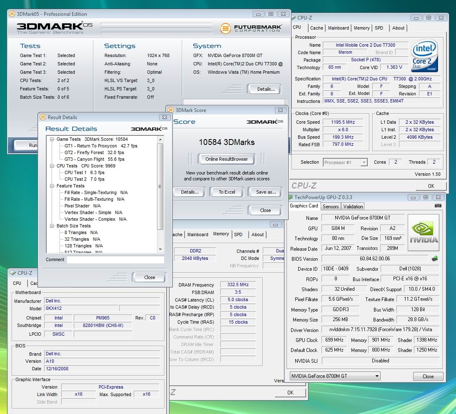Click the Result Details title bar icon
The width and height of the screenshot is (456, 414).
(43, 117)
